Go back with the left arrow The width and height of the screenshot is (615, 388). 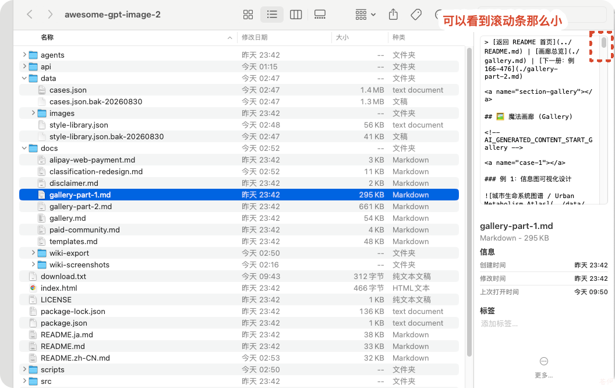30,15
